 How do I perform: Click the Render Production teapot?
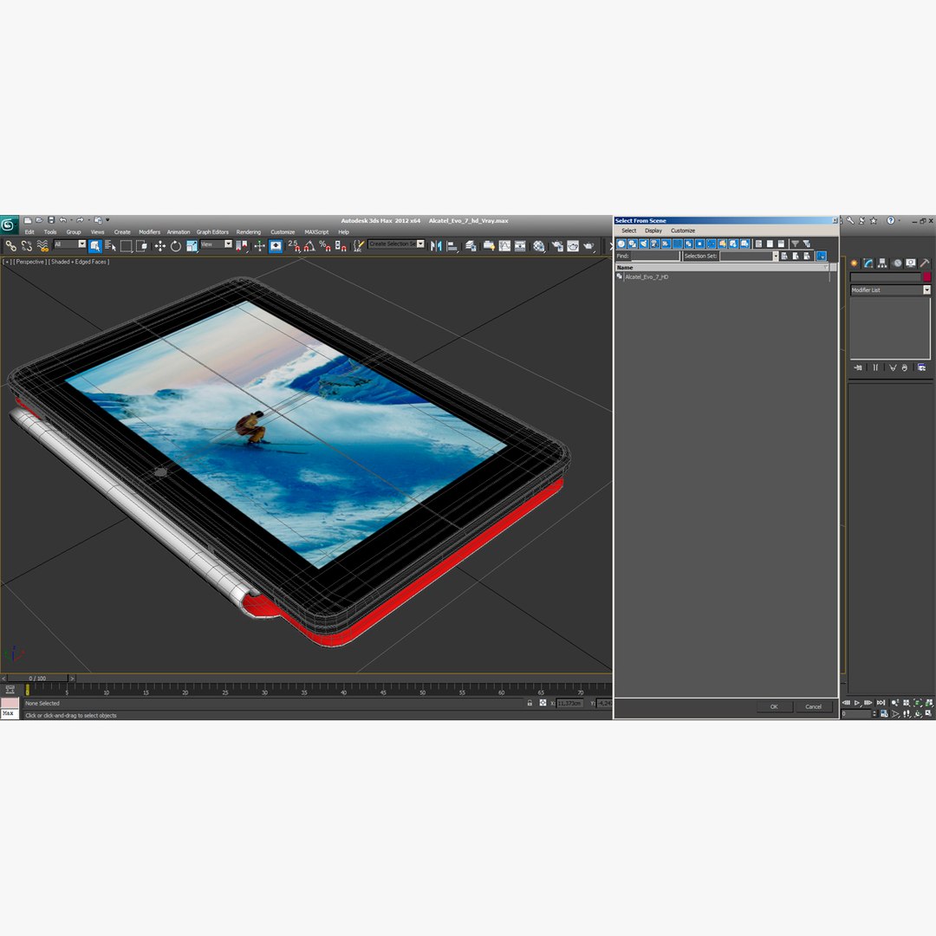point(589,245)
